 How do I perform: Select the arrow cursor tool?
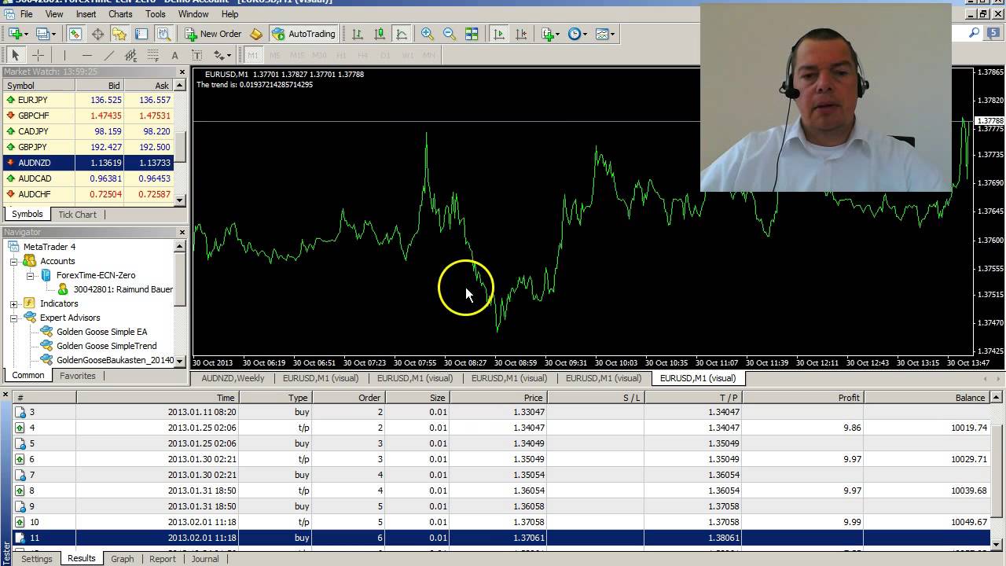15,55
